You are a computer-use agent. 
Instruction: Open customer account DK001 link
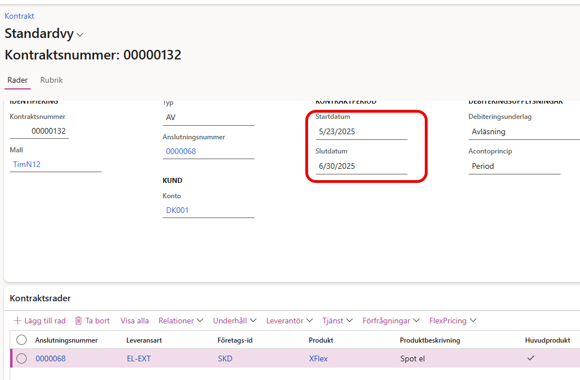point(177,210)
